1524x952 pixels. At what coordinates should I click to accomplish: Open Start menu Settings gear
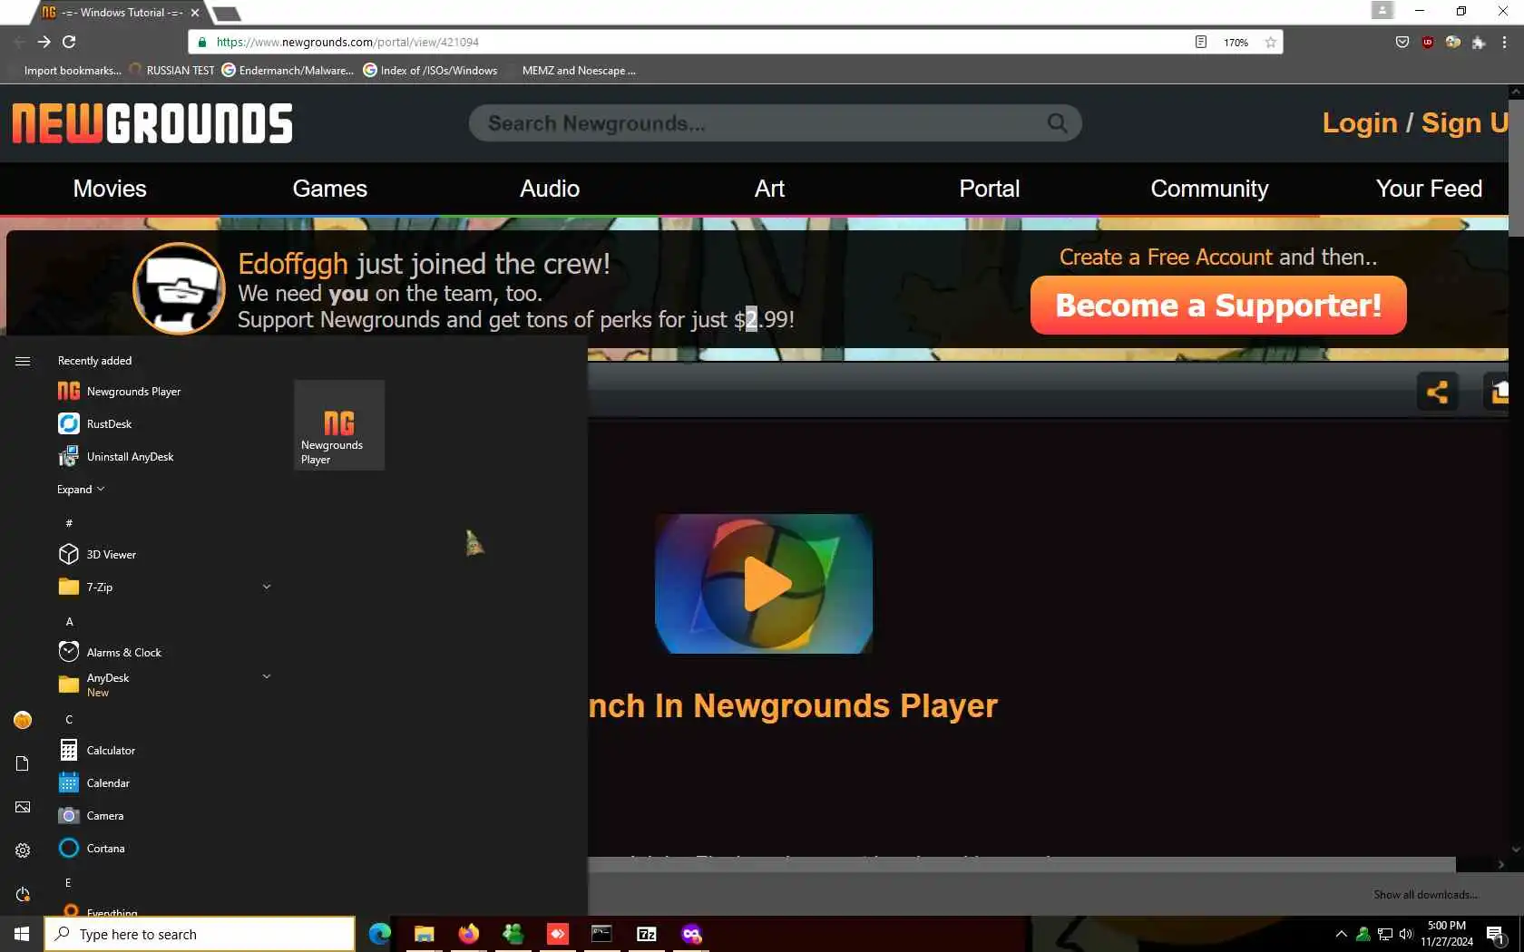point(23,850)
